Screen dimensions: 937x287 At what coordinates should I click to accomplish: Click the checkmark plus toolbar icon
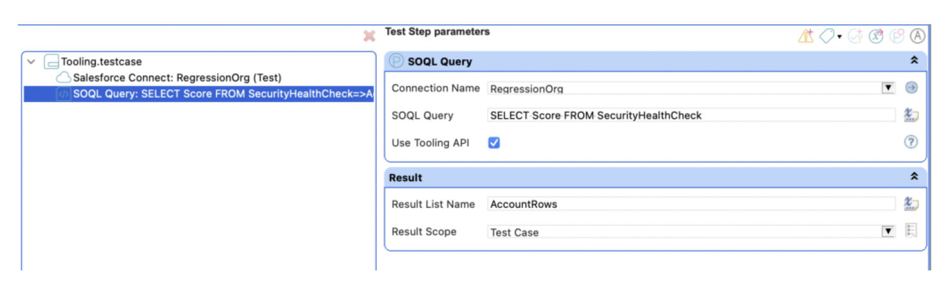point(855,36)
